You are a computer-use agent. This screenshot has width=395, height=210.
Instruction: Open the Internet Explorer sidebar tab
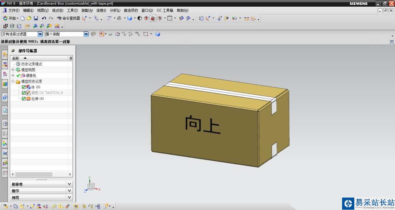coord(5,97)
